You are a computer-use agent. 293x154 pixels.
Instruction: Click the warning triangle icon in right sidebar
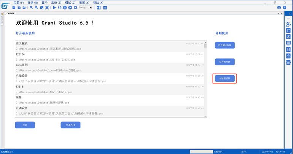pos(288,56)
